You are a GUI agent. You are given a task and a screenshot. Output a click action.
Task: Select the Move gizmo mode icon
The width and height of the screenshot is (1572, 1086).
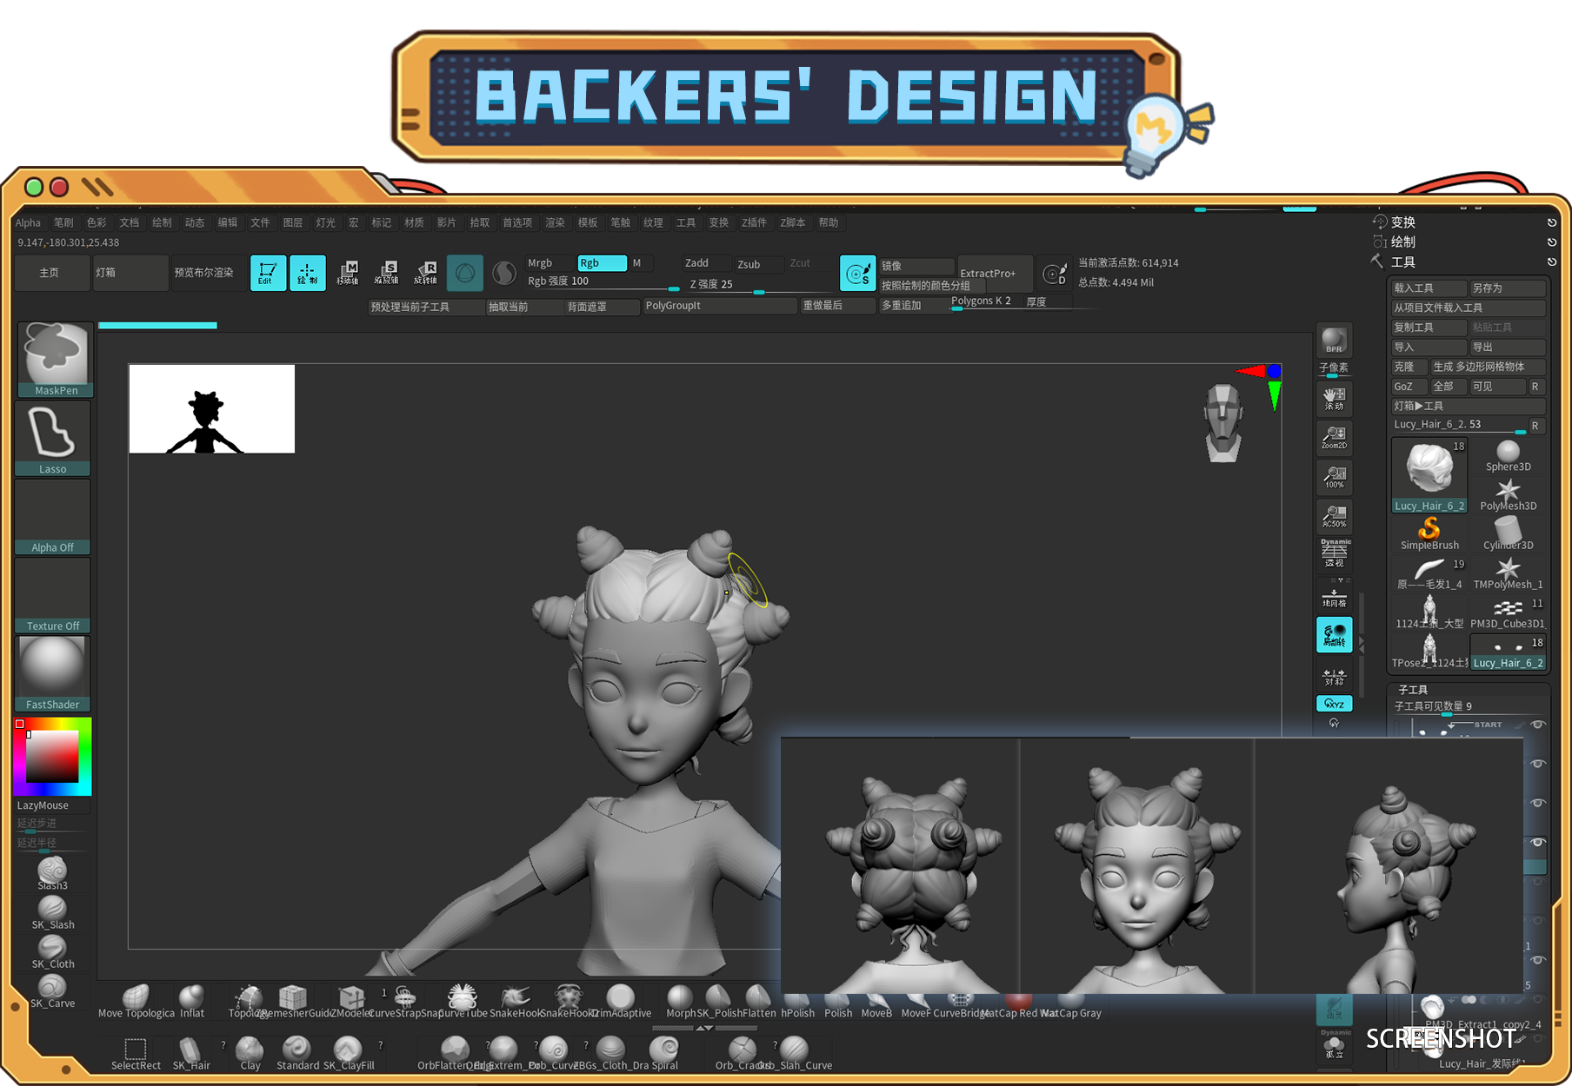348,273
